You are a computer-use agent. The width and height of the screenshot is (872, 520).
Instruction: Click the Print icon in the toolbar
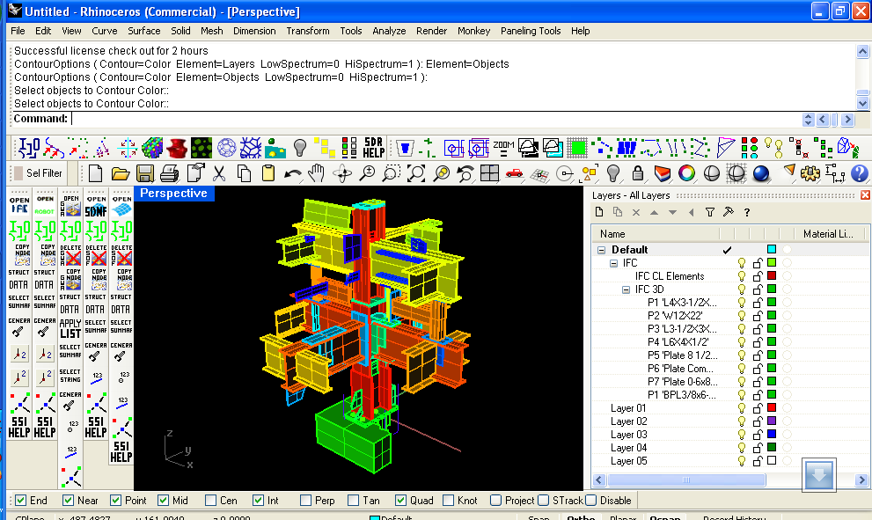170,173
